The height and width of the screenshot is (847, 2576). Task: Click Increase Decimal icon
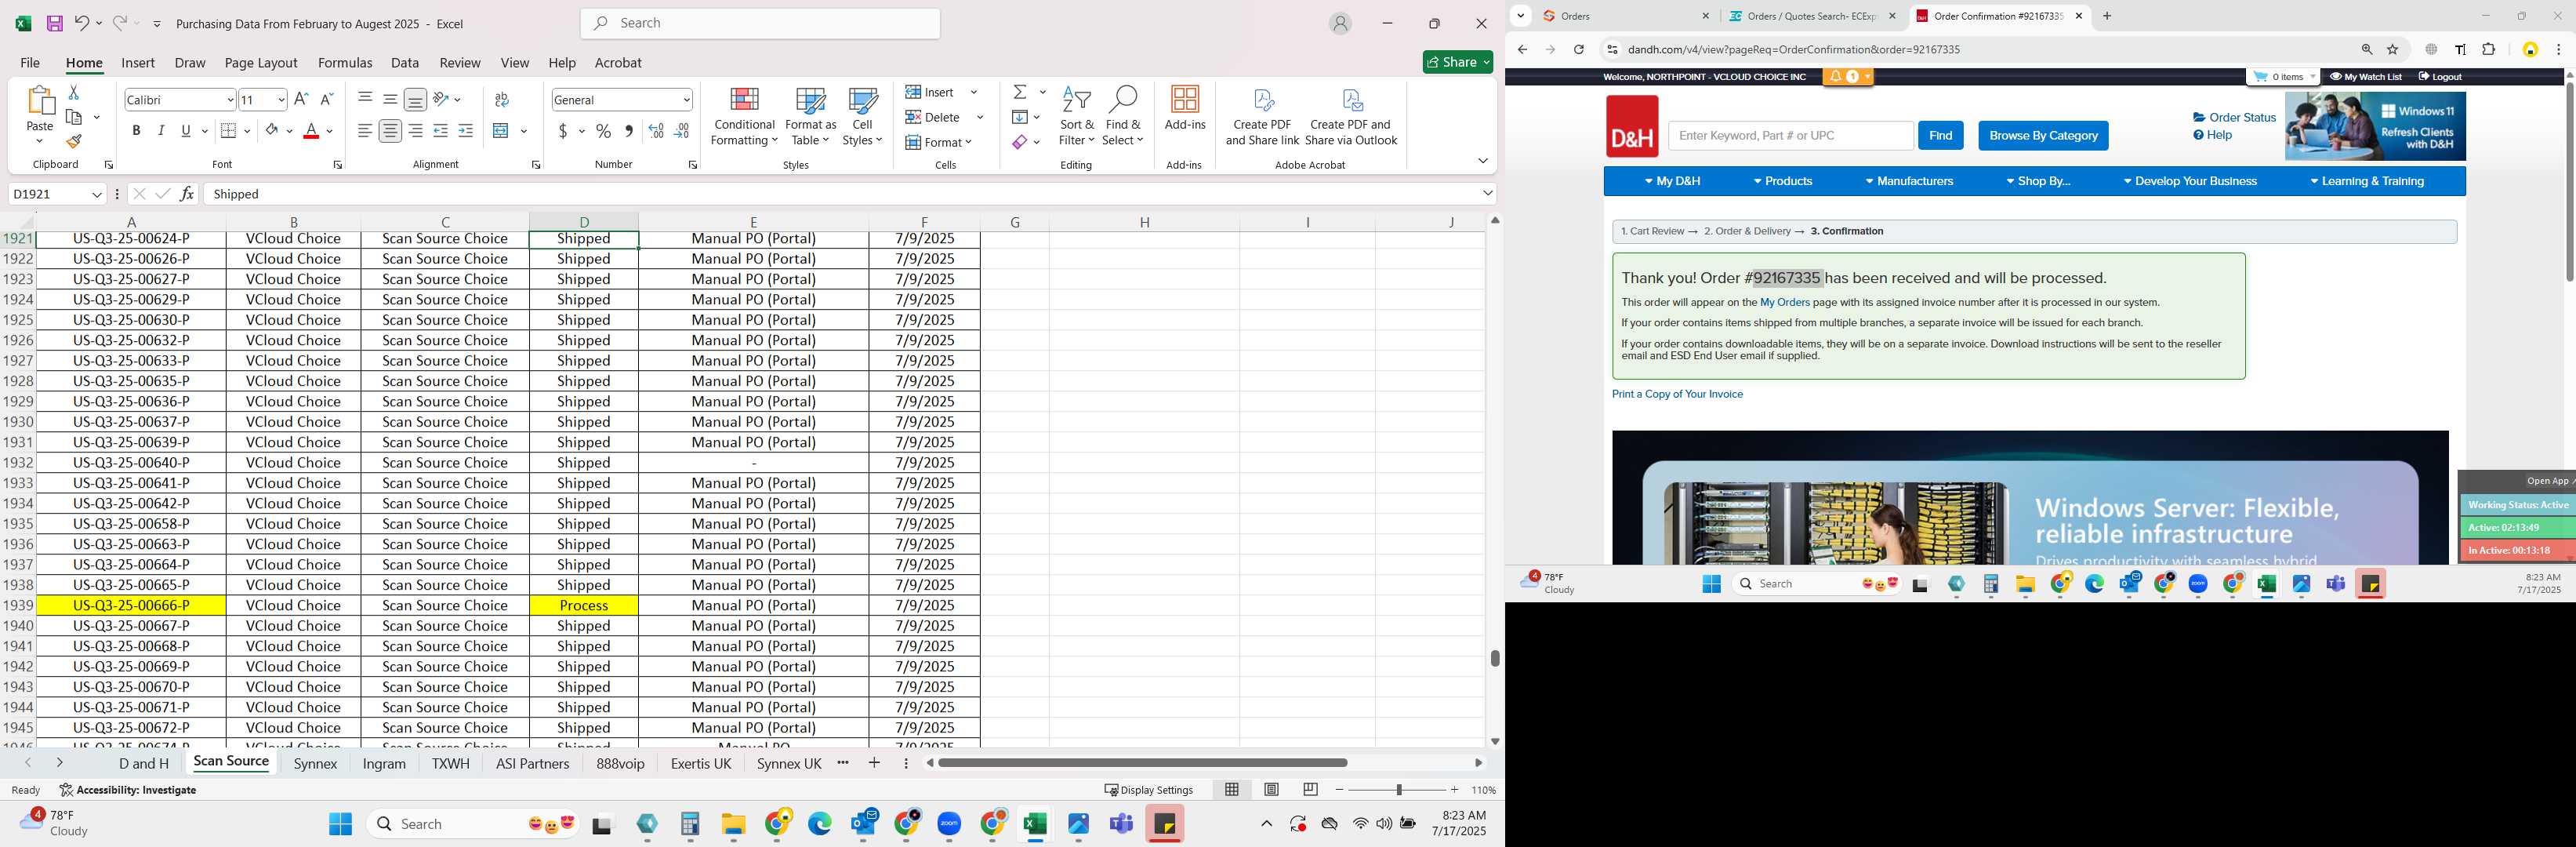656,131
